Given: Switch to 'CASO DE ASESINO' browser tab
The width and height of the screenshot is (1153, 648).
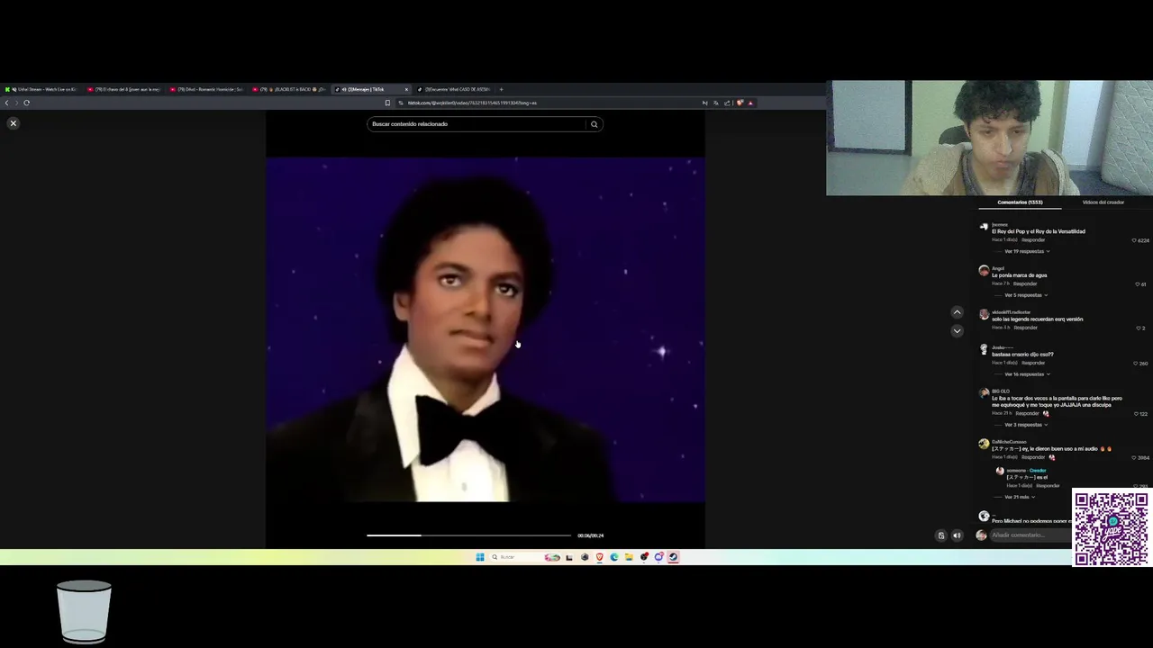Looking at the screenshot, I should [x=455, y=89].
